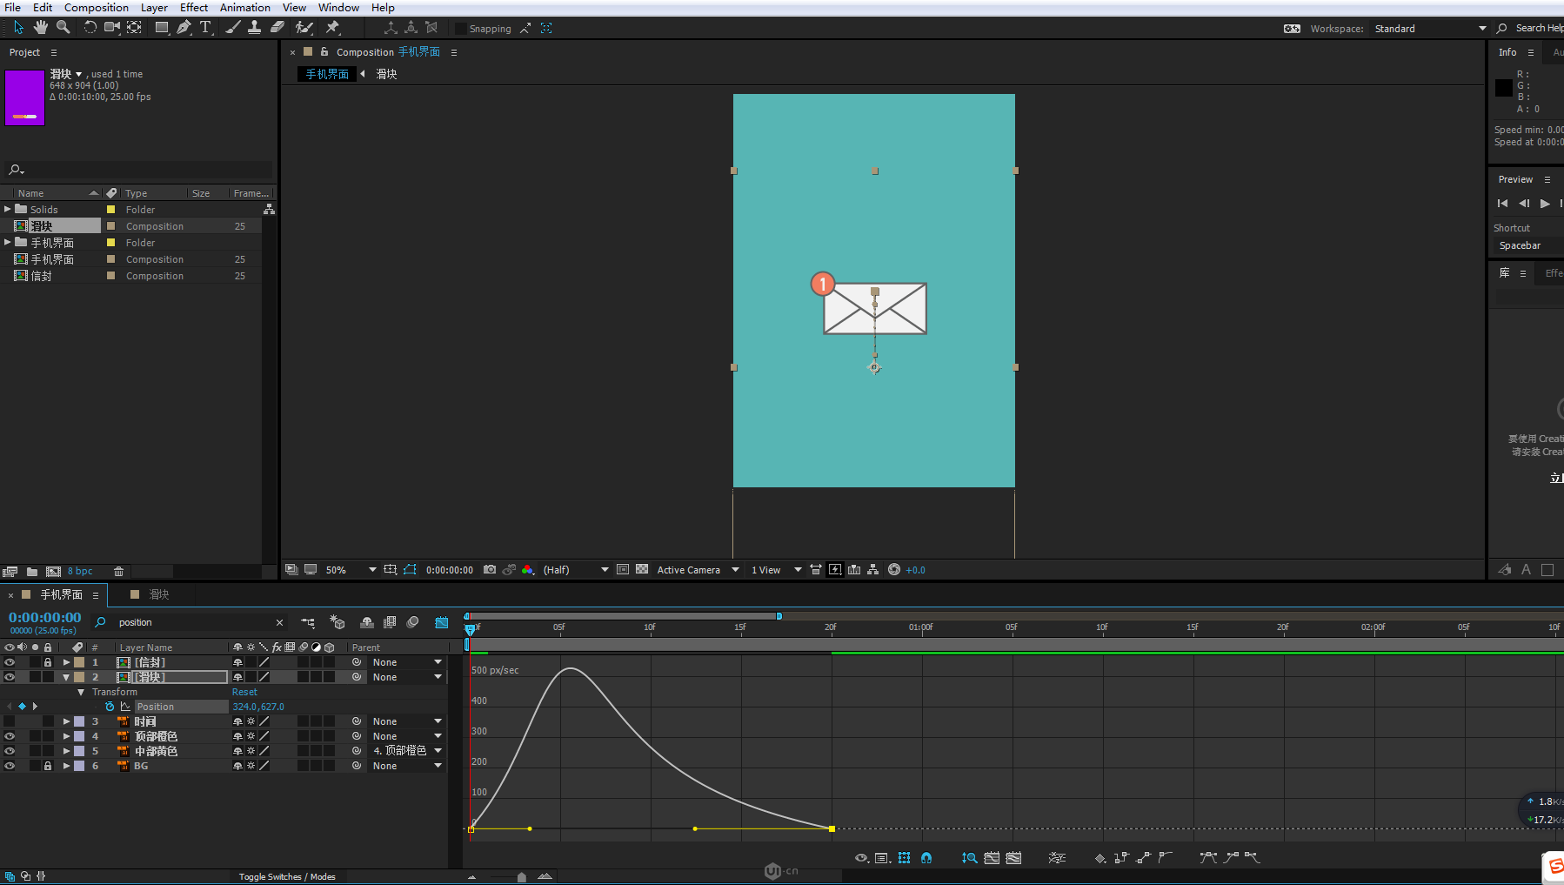1564x885 pixels.
Task: Select the Pen tool in the toolbar
Action: coord(184,28)
